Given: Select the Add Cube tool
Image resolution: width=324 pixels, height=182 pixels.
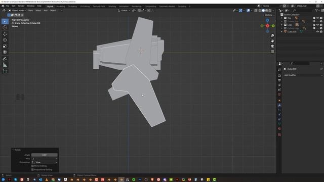Looking at the screenshot, I should (5, 71).
